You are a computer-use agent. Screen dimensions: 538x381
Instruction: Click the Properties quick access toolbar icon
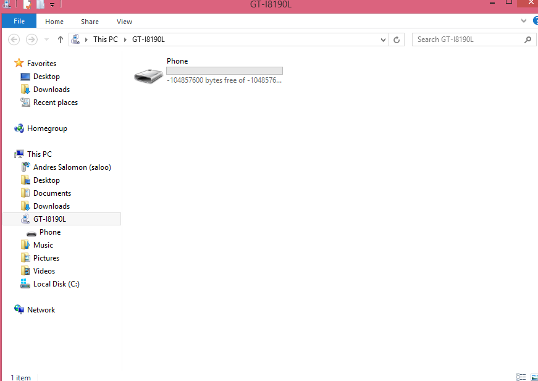coord(27,4)
